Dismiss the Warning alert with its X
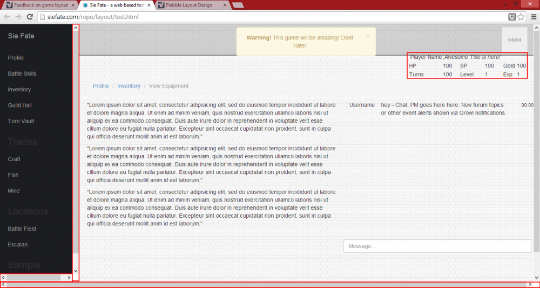The height and width of the screenshot is (288, 540). (368, 37)
